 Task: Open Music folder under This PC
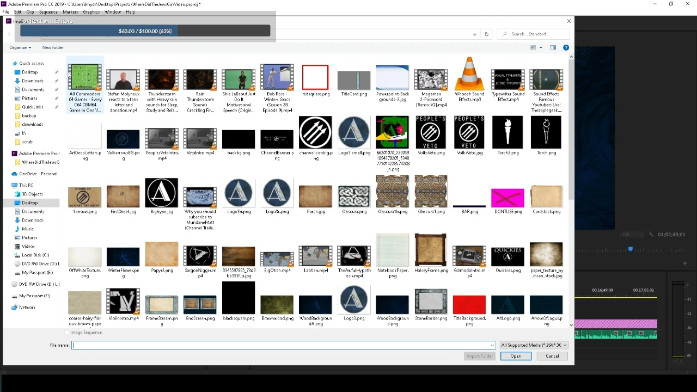click(x=27, y=229)
